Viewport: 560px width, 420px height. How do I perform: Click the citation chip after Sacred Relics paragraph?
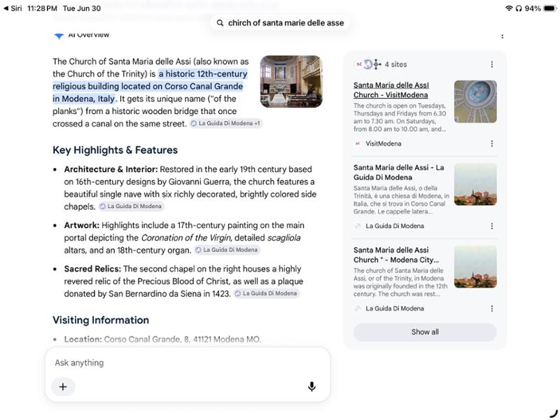(x=267, y=293)
